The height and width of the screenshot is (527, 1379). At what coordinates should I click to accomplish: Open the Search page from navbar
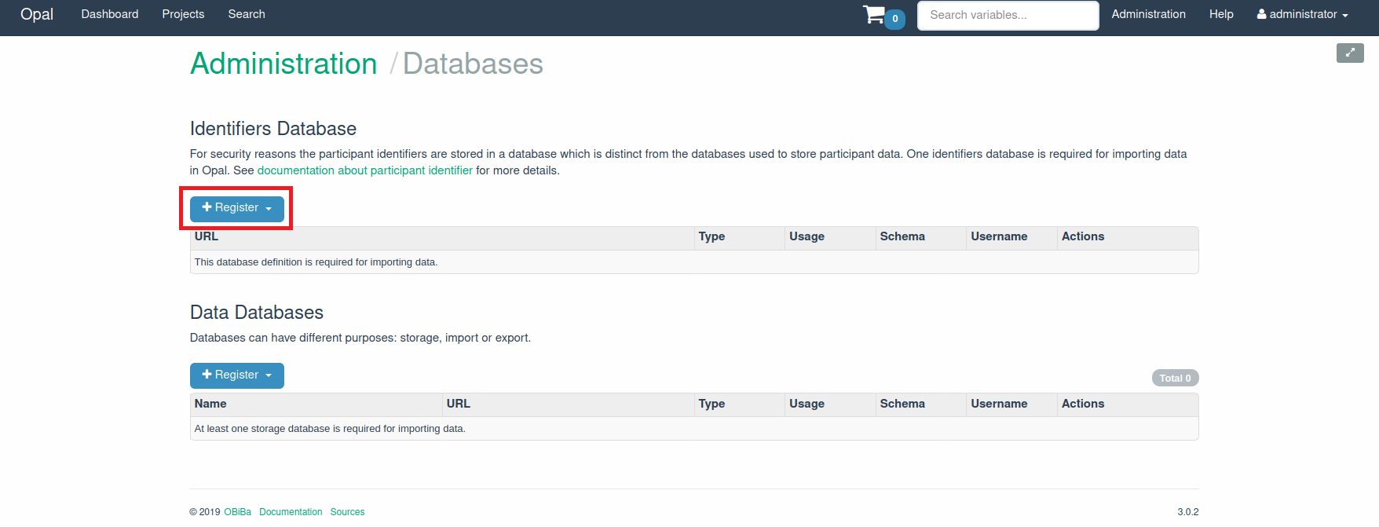tap(247, 14)
